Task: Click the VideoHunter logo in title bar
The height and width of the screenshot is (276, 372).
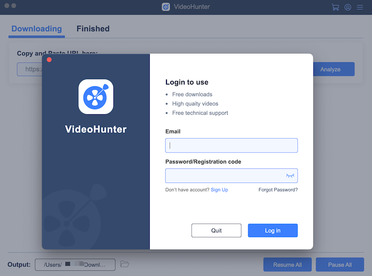Action: point(166,7)
